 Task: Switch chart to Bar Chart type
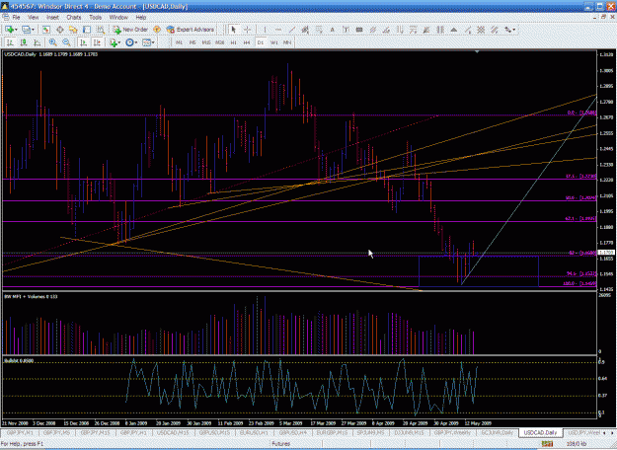click(10, 42)
